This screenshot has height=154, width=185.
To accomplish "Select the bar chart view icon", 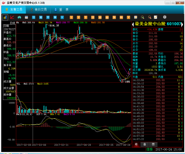I will pyautogui.click(x=5, y=17).
